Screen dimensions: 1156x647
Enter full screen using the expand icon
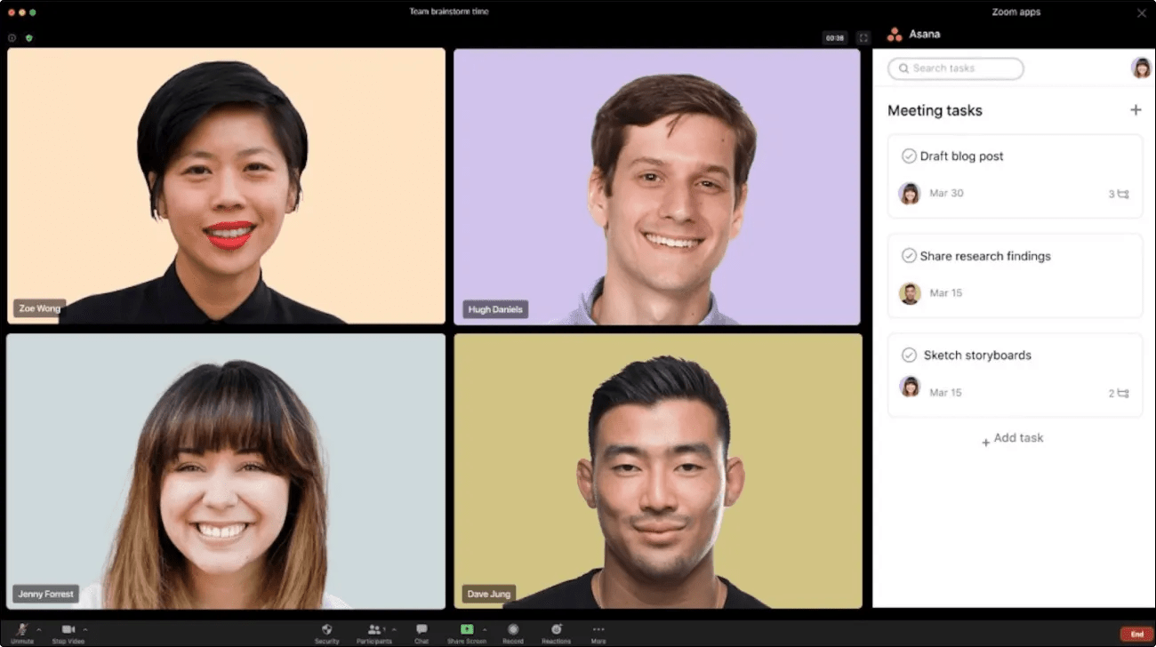coord(863,38)
